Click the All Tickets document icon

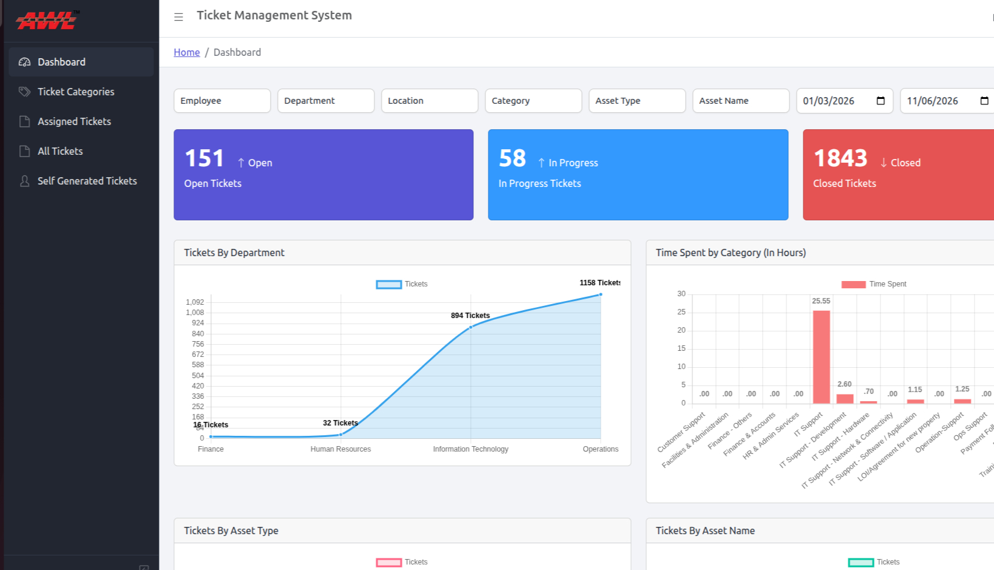pyautogui.click(x=24, y=151)
